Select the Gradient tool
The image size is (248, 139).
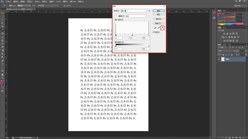pos(2,51)
